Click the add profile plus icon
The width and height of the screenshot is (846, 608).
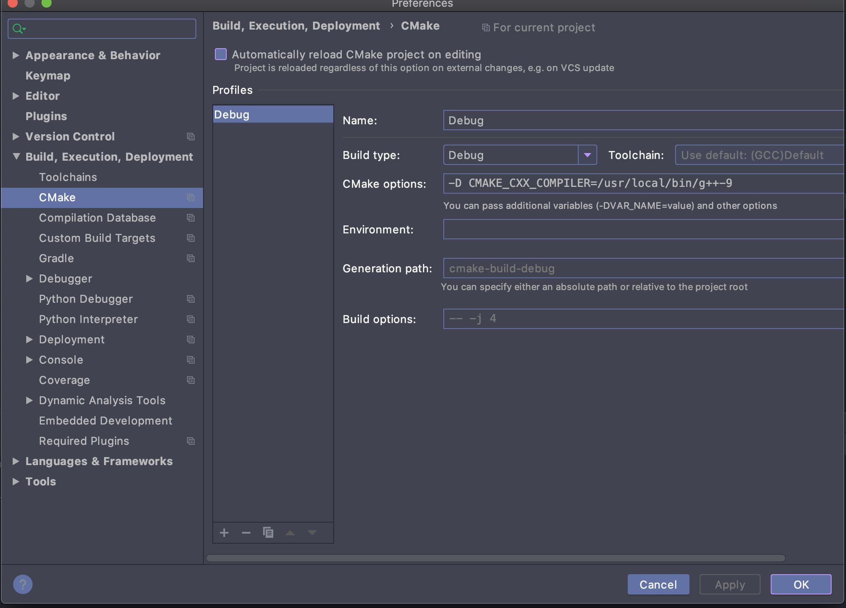coord(224,533)
